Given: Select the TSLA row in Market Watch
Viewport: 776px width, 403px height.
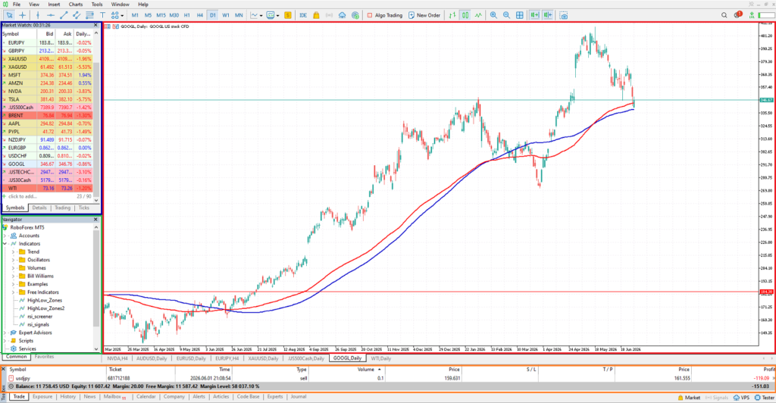Looking at the screenshot, I should click(47, 99).
